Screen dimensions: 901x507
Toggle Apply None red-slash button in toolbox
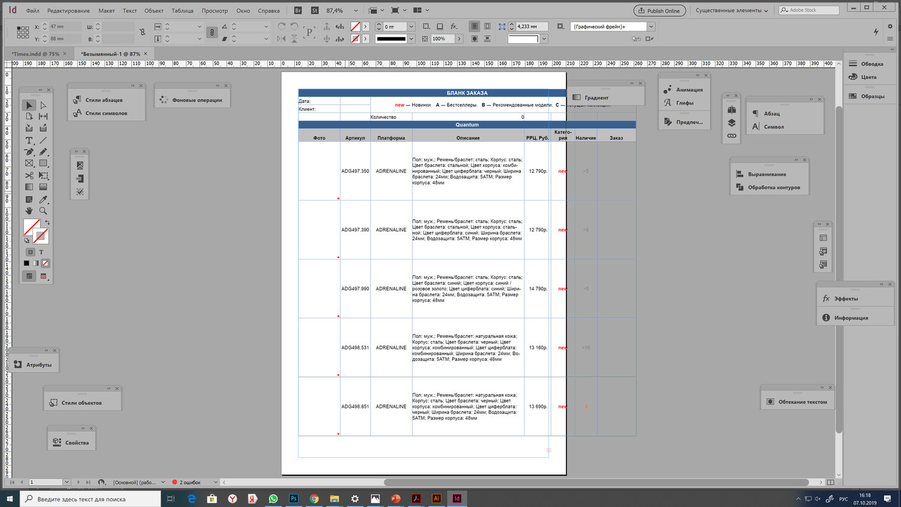click(x=46, y=263)
